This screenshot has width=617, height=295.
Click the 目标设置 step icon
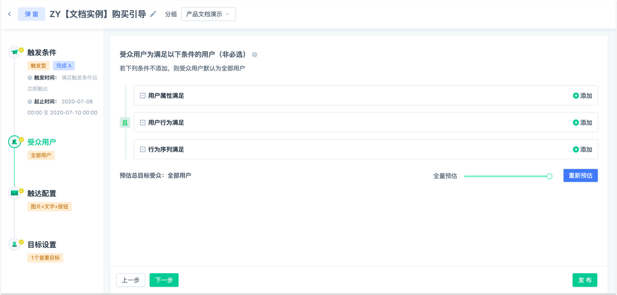coord(15,244)
